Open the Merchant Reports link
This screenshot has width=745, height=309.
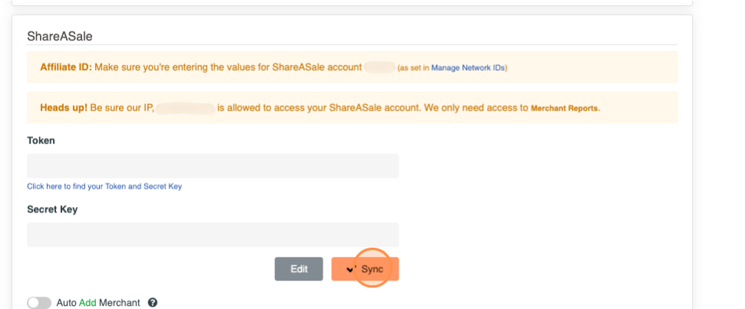click(x=565, y=108)
